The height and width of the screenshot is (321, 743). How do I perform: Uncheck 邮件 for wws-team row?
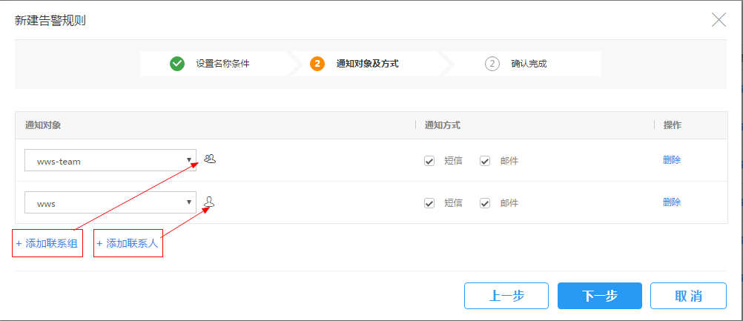pos(485,161)
